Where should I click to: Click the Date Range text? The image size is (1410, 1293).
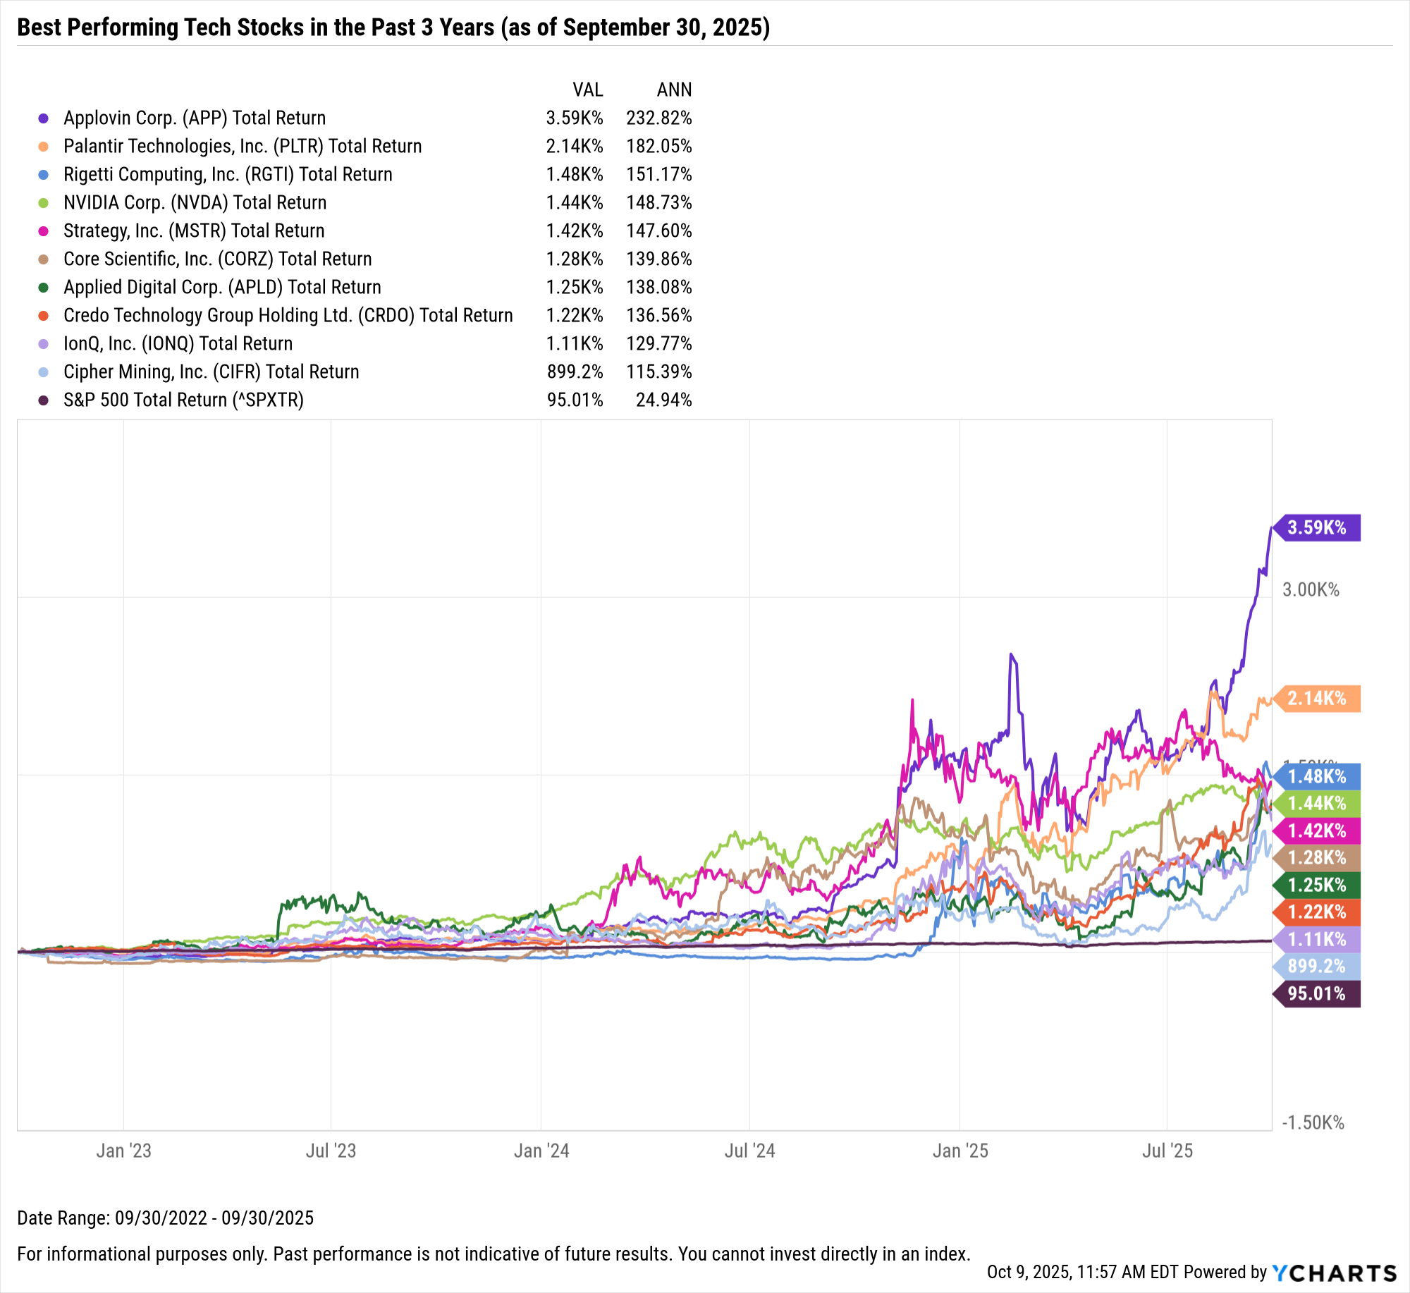[166, 1218]
